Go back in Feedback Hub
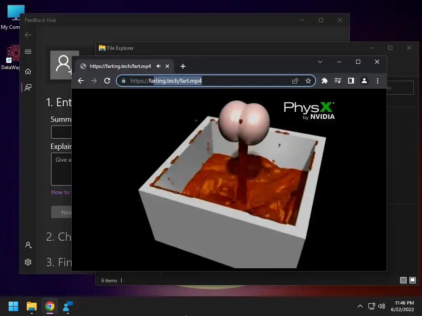The image size is (422, 316). (28, 35)
